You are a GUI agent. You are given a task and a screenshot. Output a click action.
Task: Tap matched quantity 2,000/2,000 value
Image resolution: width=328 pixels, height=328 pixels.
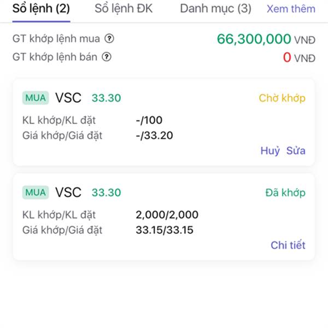tap(167, 215)
